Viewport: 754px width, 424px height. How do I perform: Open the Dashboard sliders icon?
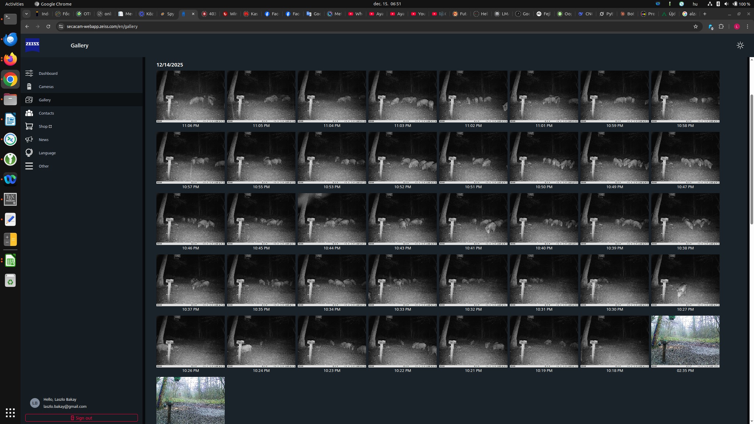click(29, 73)
